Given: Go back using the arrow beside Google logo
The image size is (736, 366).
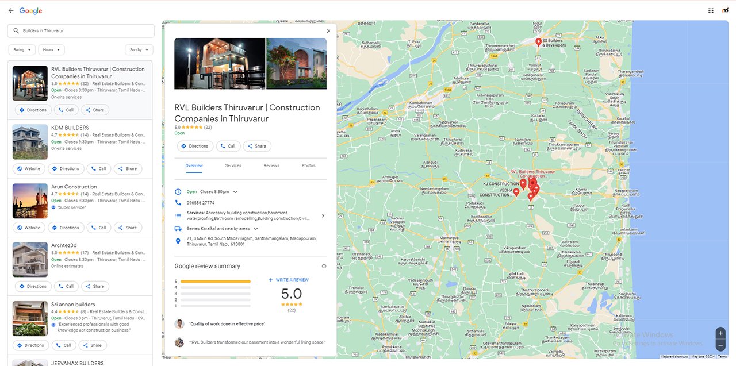Looking at the screenshot, I should point(10,10).
